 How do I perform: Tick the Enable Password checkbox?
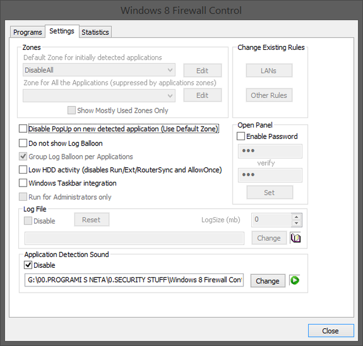(241, 137)
